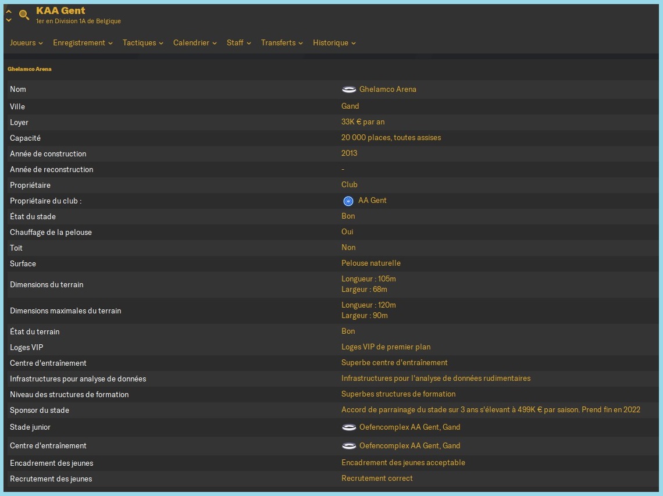This screenshot has width=663, height=496.
Task: Click 'Superbes structures de formation' value
Action: (x=398, y=394)
